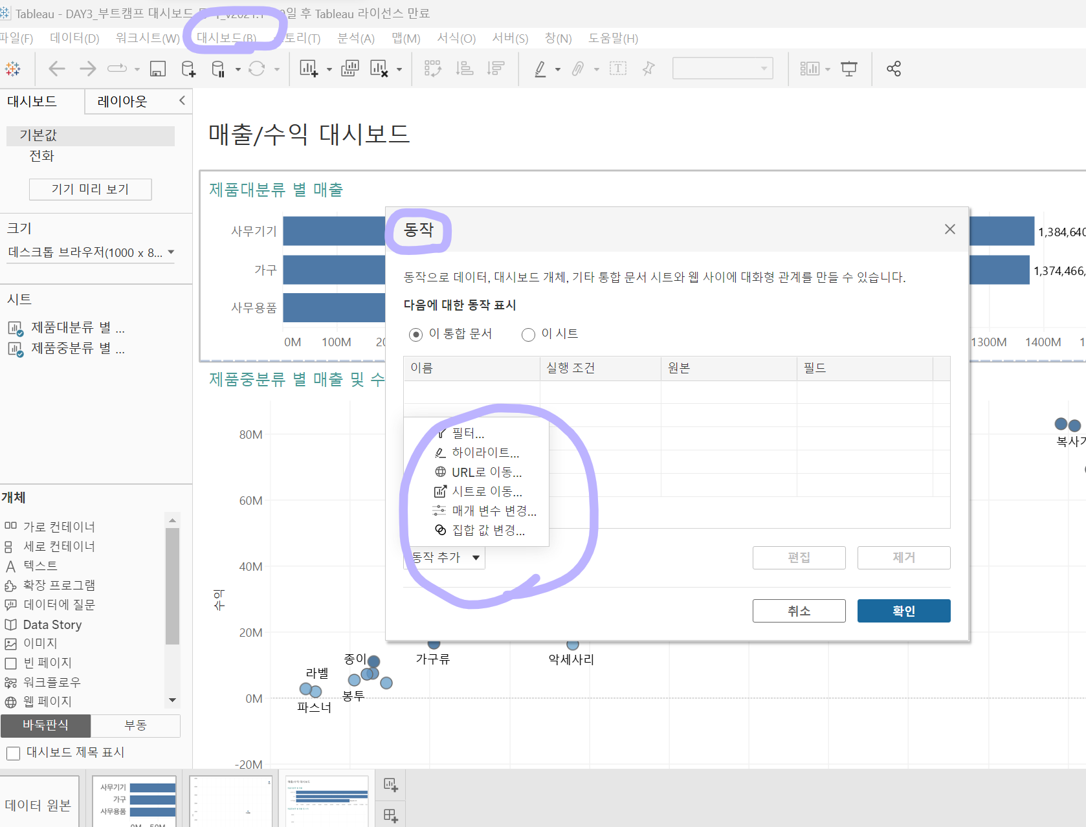Select the 전화 device layout
This screenshot has width=1086, height=827.
point(41,156)
